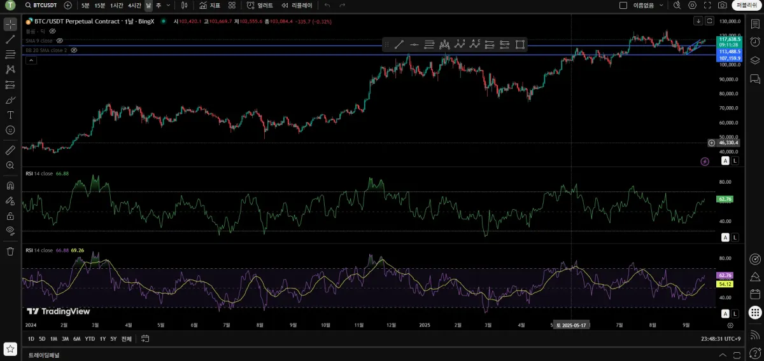
Task: Open chart settings hexagon icon
Action: click(692, 5)
